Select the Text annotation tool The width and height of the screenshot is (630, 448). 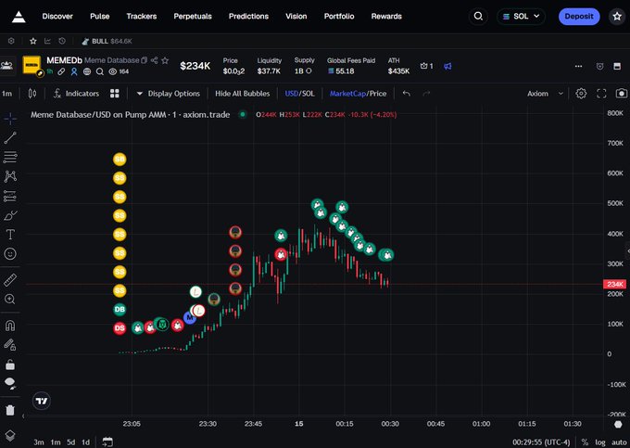pos(10,235)
